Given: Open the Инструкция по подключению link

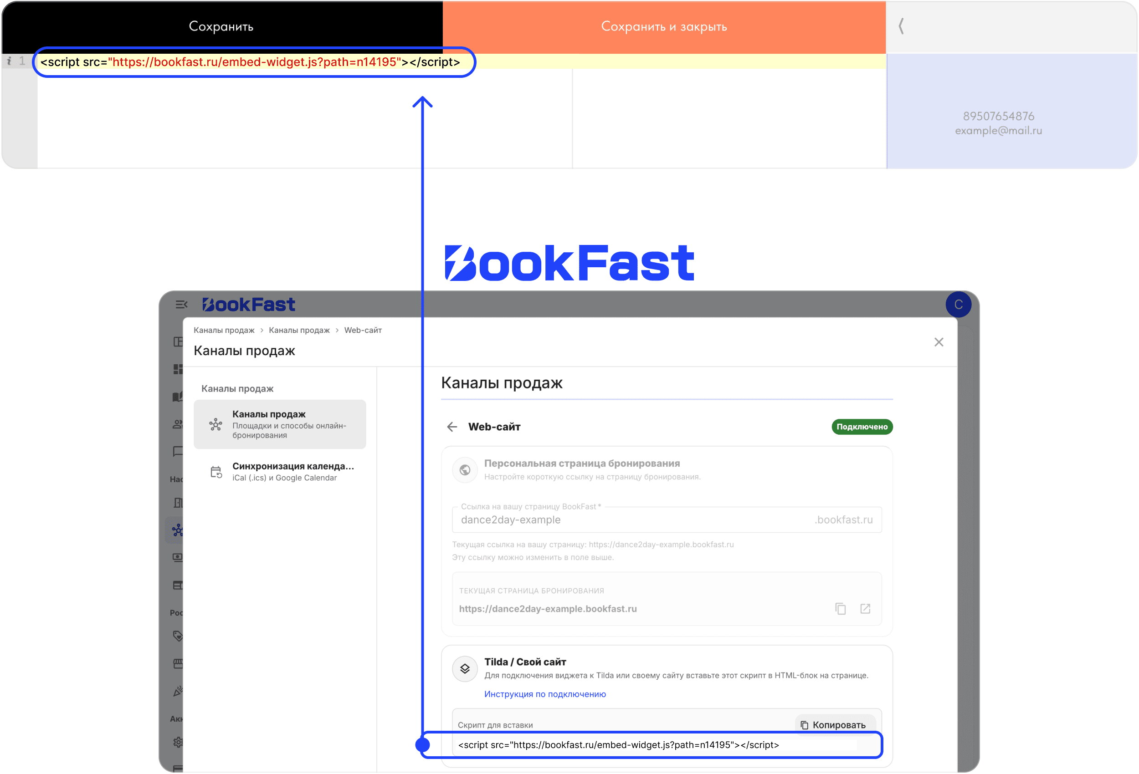Looking at the screenshot, I should coord(544,694).
